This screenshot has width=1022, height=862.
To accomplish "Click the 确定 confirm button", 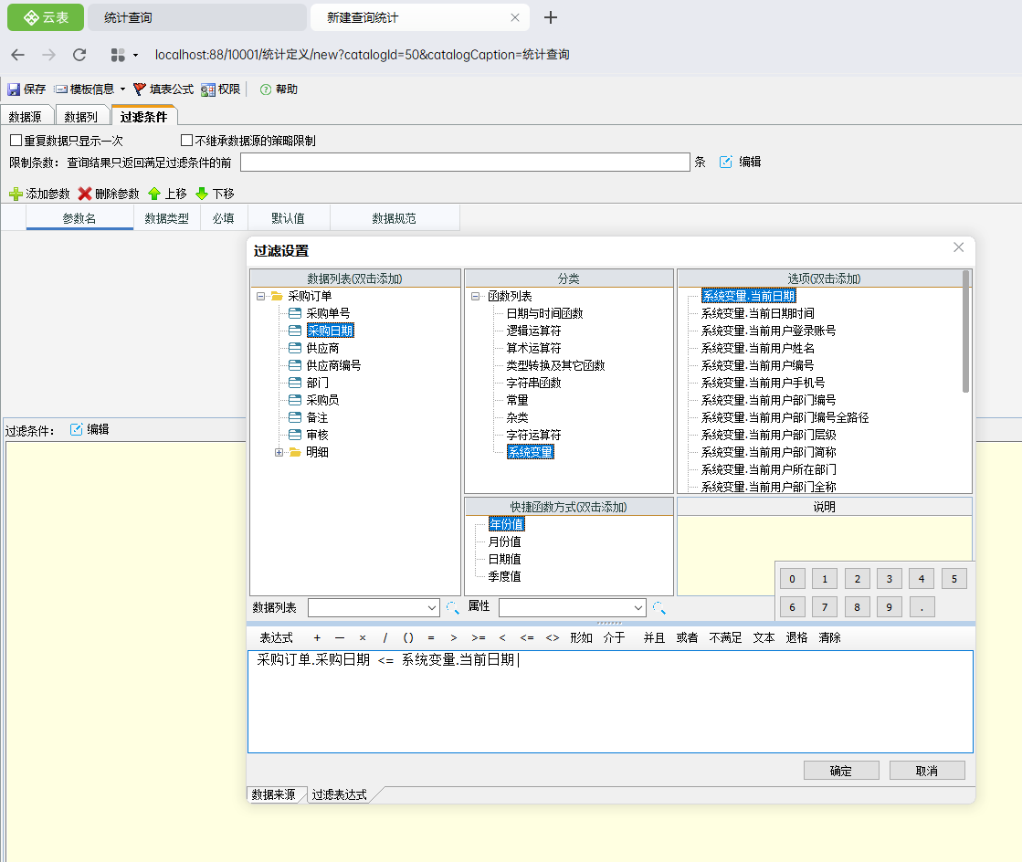I will (840, 771).
